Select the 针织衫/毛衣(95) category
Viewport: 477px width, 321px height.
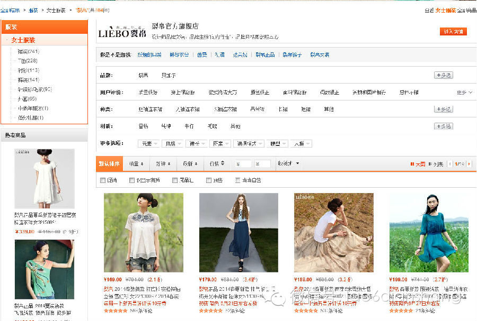(34, 89)
